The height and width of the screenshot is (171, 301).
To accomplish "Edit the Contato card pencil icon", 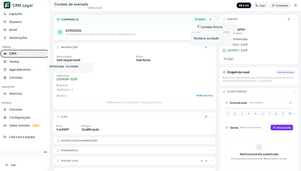I will (289, 19).
